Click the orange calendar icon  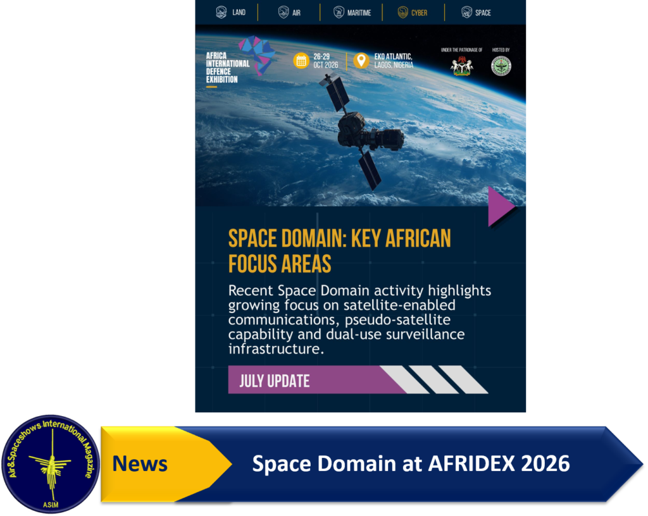click(301, 61)
